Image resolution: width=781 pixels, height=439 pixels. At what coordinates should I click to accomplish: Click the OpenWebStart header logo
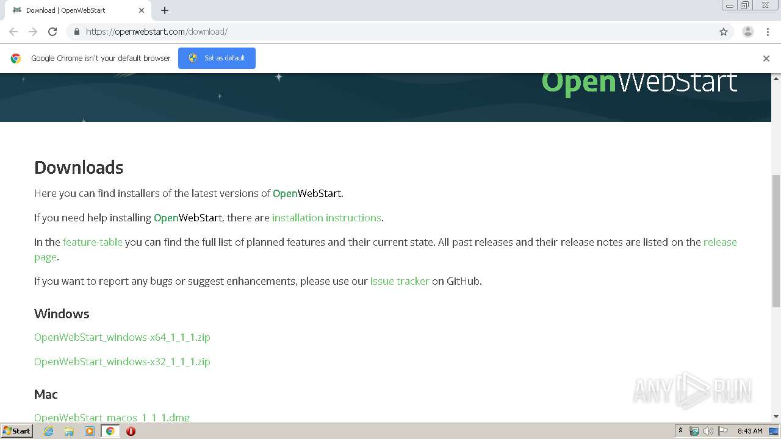pyautogui.click(x=639, y=82)
